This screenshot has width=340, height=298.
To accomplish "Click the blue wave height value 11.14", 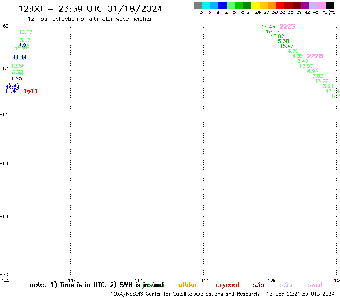I will [20, 57].
